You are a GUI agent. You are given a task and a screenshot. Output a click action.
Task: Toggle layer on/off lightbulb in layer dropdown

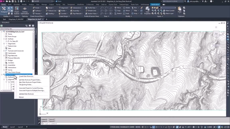152,7
